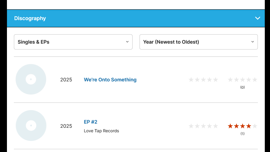Image resolution: width=270 pixels, height=152 pixels.
Task: Rate EP #2 two stars
Action: click(197, 126)
